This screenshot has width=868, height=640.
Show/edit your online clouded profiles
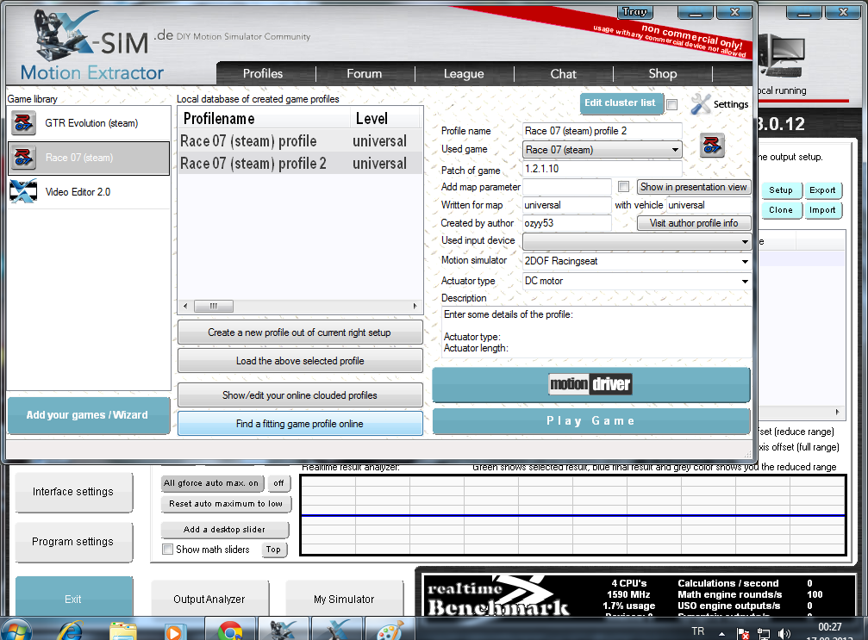coord(299,395)
